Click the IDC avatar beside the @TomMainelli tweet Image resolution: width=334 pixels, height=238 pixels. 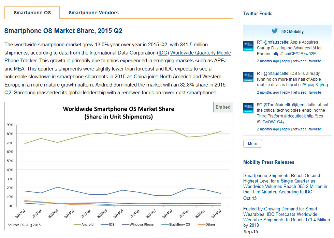click(x=248, y=108)
